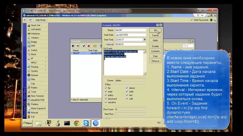Toggle write policy checkbox
Image resolution: width=243 pixels, height=136 pixels.
[127, 91]
